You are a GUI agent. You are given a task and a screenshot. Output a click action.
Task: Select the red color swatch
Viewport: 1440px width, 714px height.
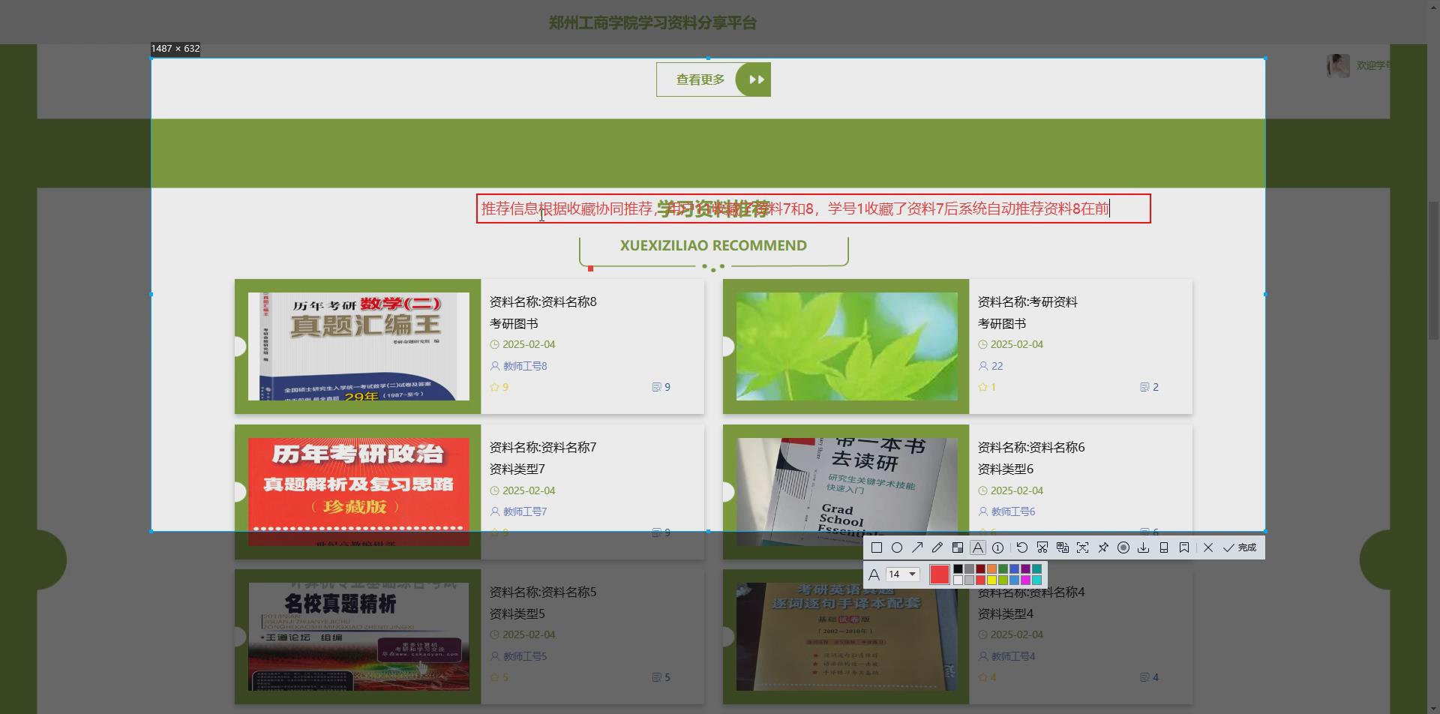940,574
